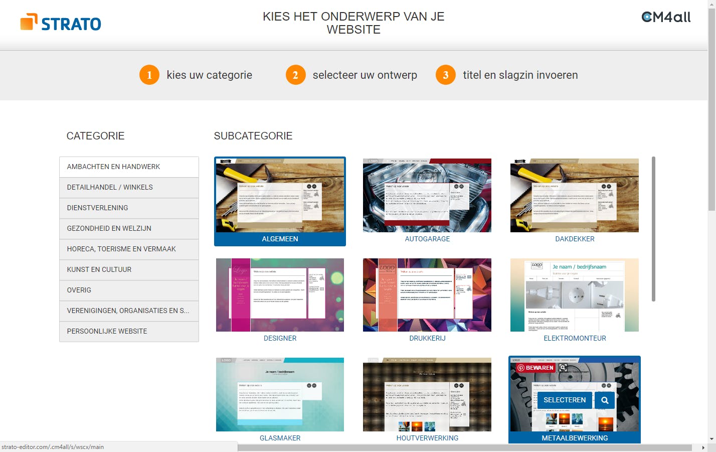This screenshot has width=716, height=452.
Task: Click the Autogarage subcategory label
Action: 427,239
